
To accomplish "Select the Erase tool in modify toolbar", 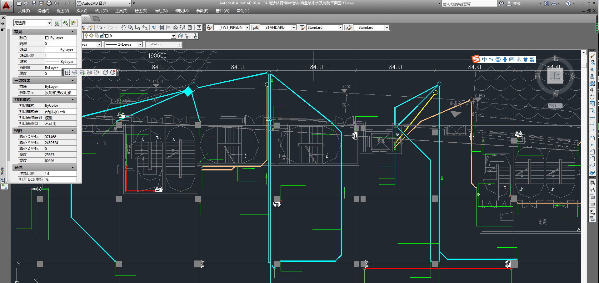I will 592,56.
